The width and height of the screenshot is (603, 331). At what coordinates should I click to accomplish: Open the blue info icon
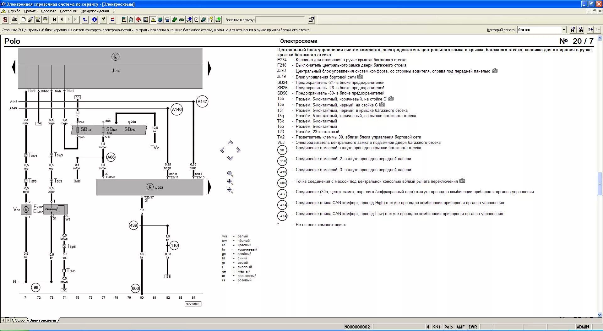pyautogui.click(x=94, y=19)
